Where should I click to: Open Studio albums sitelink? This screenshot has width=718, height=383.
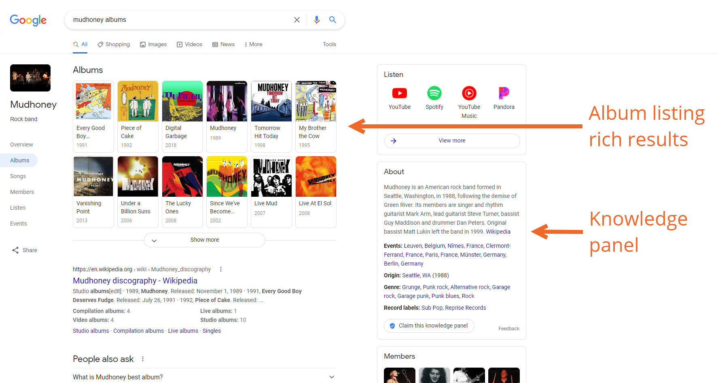pyautogui.click(x=91, y=331)
